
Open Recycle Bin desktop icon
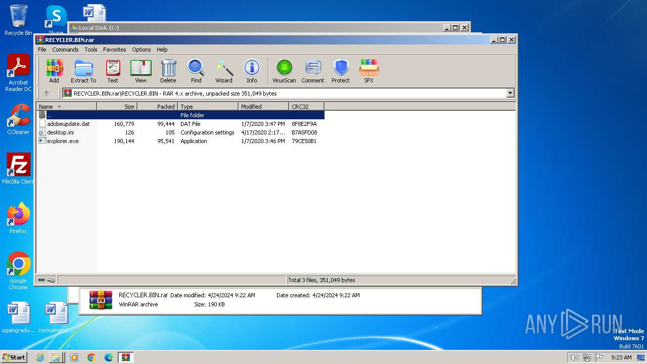pos(18,20)
